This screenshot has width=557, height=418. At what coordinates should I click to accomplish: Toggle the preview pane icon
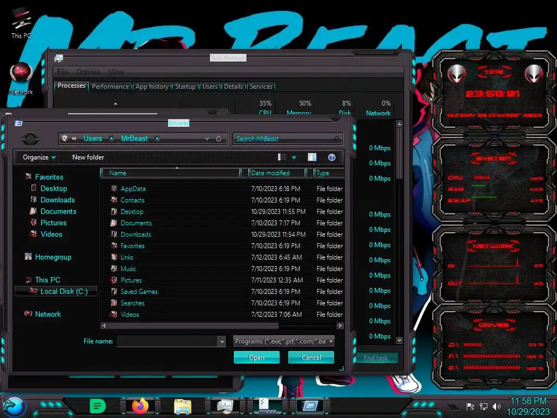coord(312,157)
